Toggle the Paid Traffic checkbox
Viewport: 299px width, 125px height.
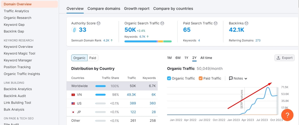(x=200, y=78)
